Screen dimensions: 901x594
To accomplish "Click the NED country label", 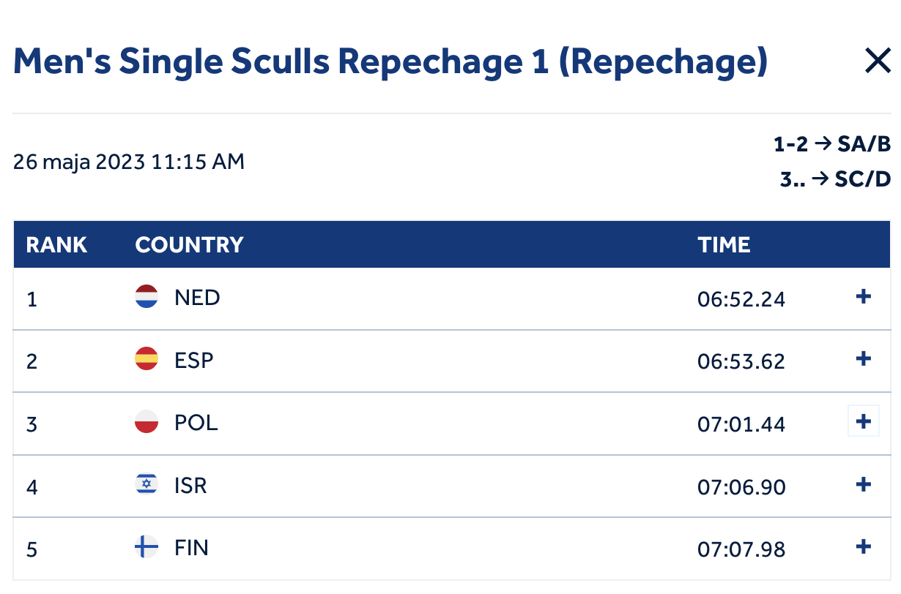I will coord(197,298).
